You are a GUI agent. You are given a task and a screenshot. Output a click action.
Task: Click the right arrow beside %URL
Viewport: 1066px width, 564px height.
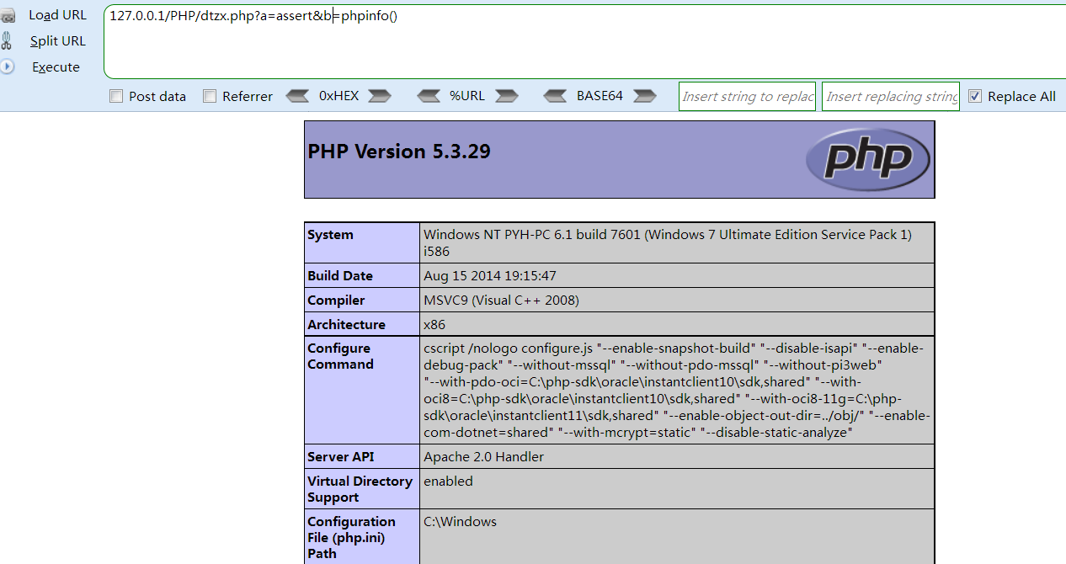pyautogui.click(x=506, y=96)
